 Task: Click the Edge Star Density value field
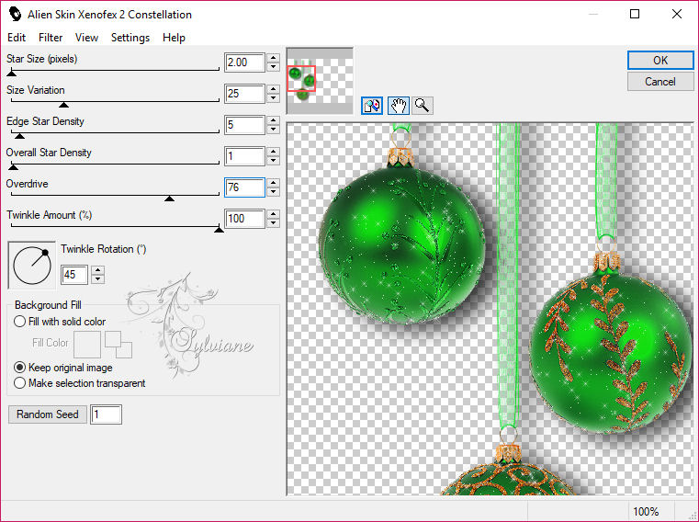coord(244,125)
